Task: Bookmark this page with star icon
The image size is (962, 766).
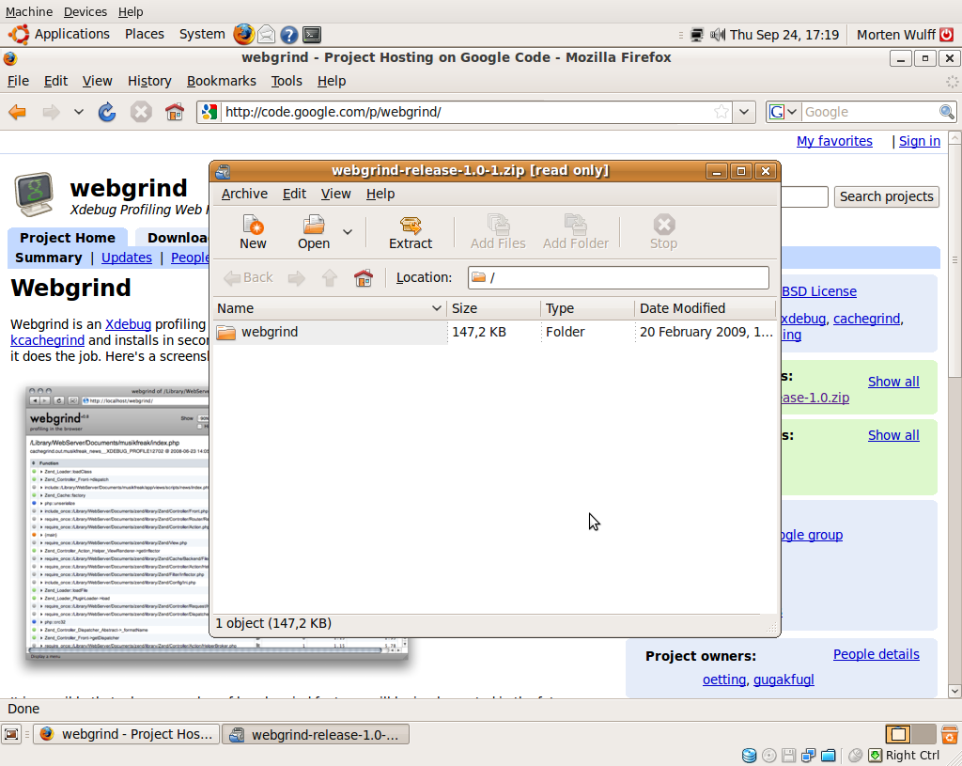Action: [721, 112]
